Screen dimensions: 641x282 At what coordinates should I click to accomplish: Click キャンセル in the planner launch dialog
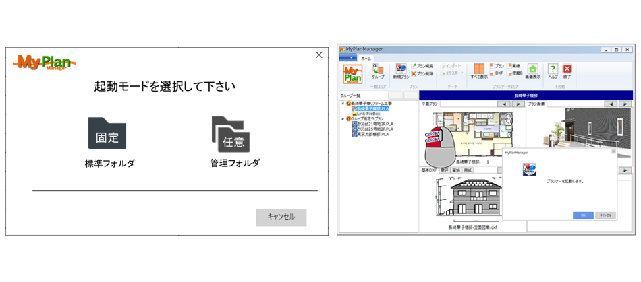point(605,215)
